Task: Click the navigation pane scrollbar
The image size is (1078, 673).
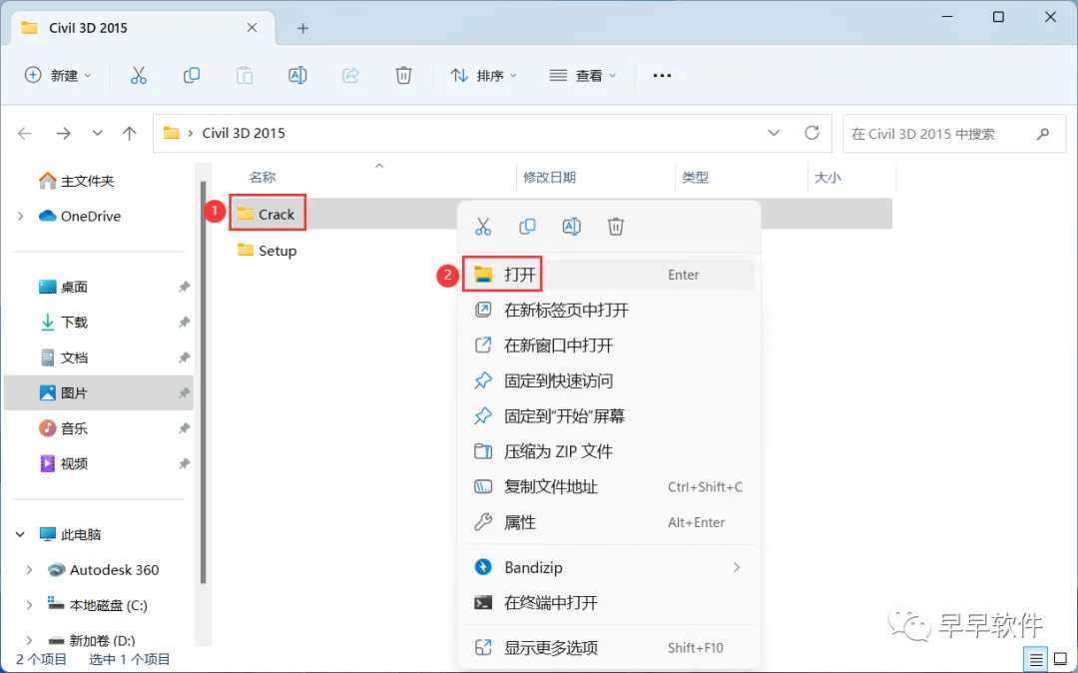Action: point(203,381)
